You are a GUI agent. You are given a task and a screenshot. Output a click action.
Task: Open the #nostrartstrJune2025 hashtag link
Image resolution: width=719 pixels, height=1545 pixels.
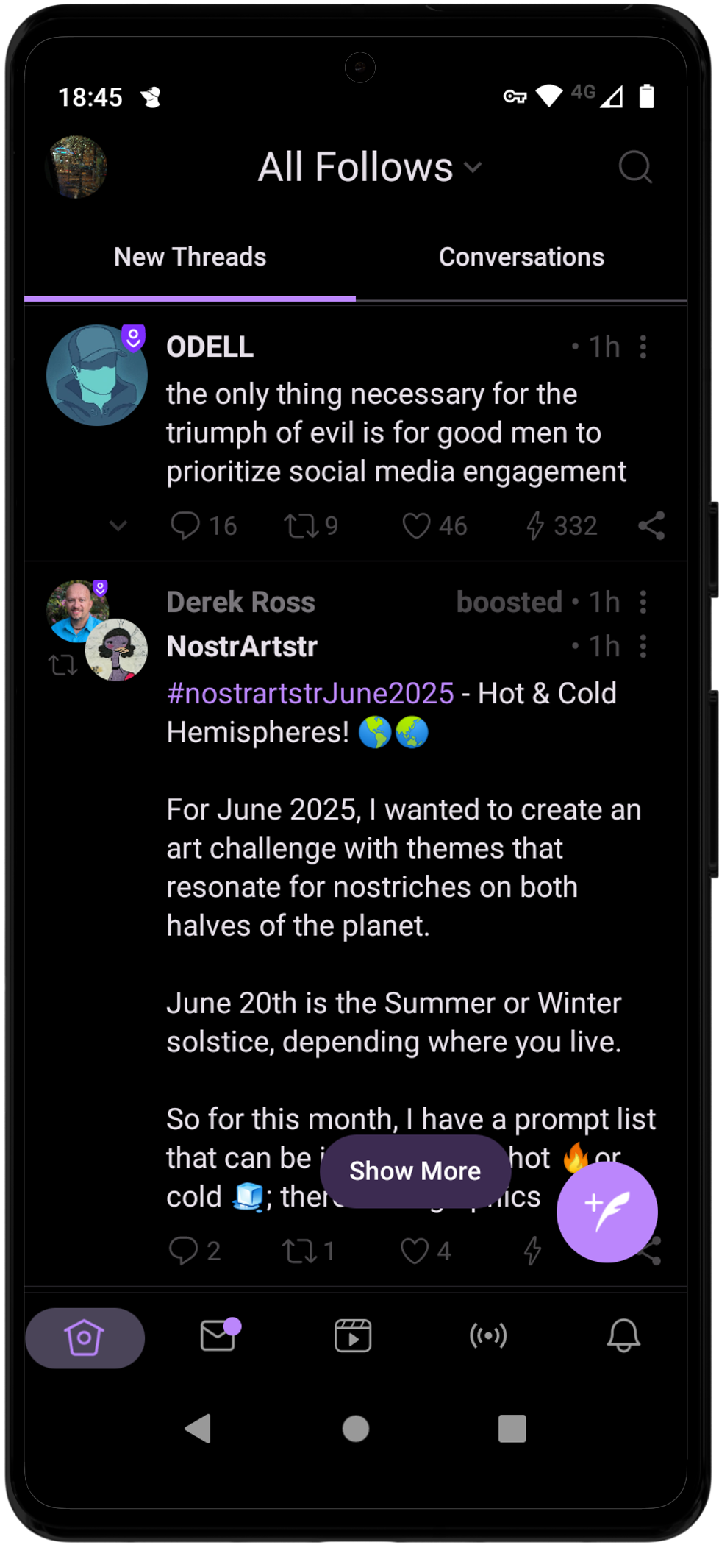tap(310, 693)
